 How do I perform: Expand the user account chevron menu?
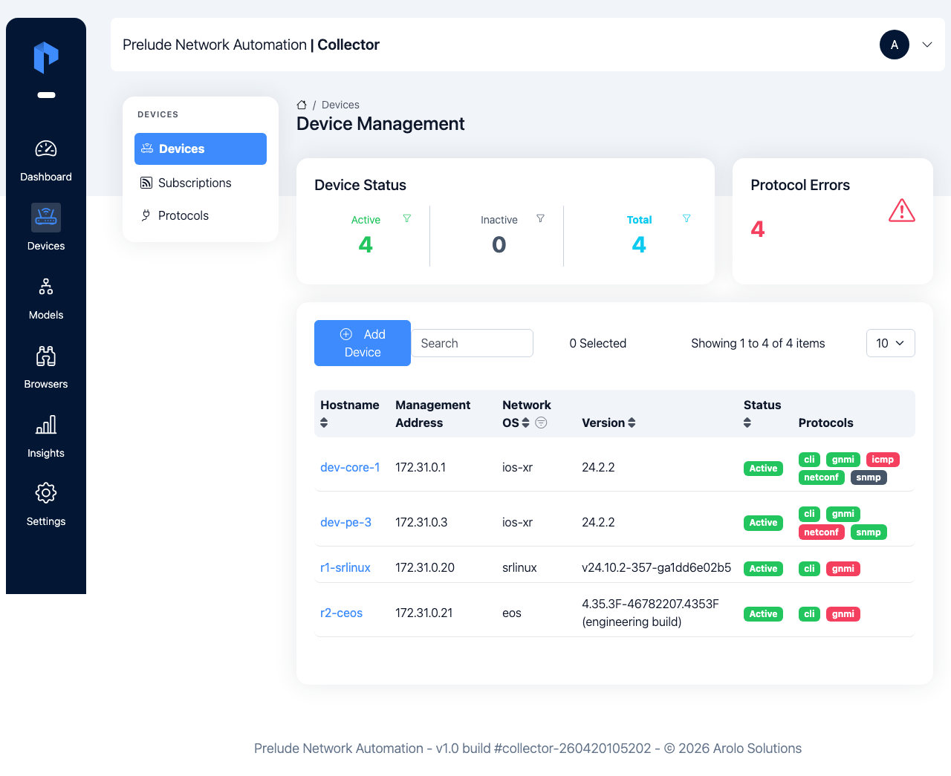(x=927, y=45)
